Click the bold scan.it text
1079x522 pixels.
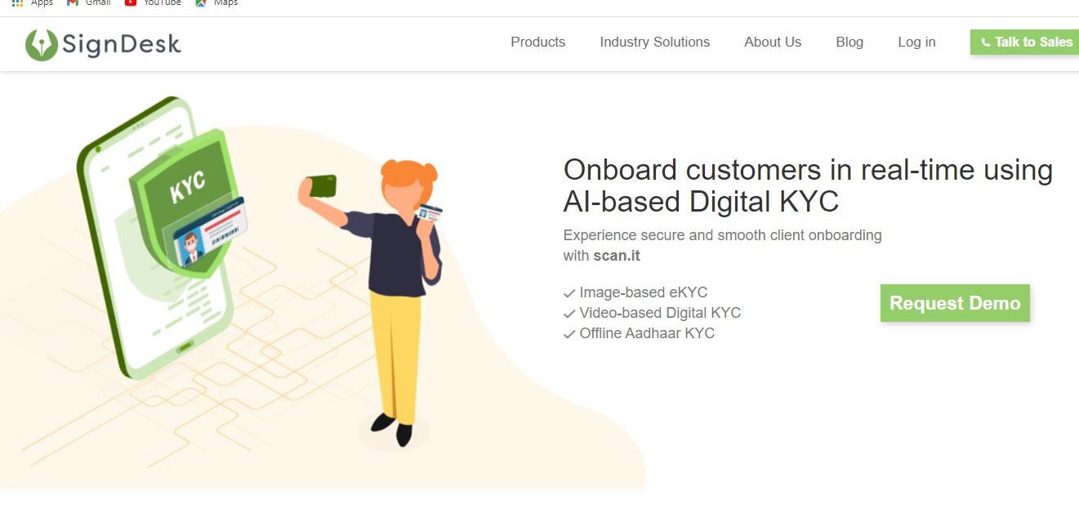click(617, 256)
